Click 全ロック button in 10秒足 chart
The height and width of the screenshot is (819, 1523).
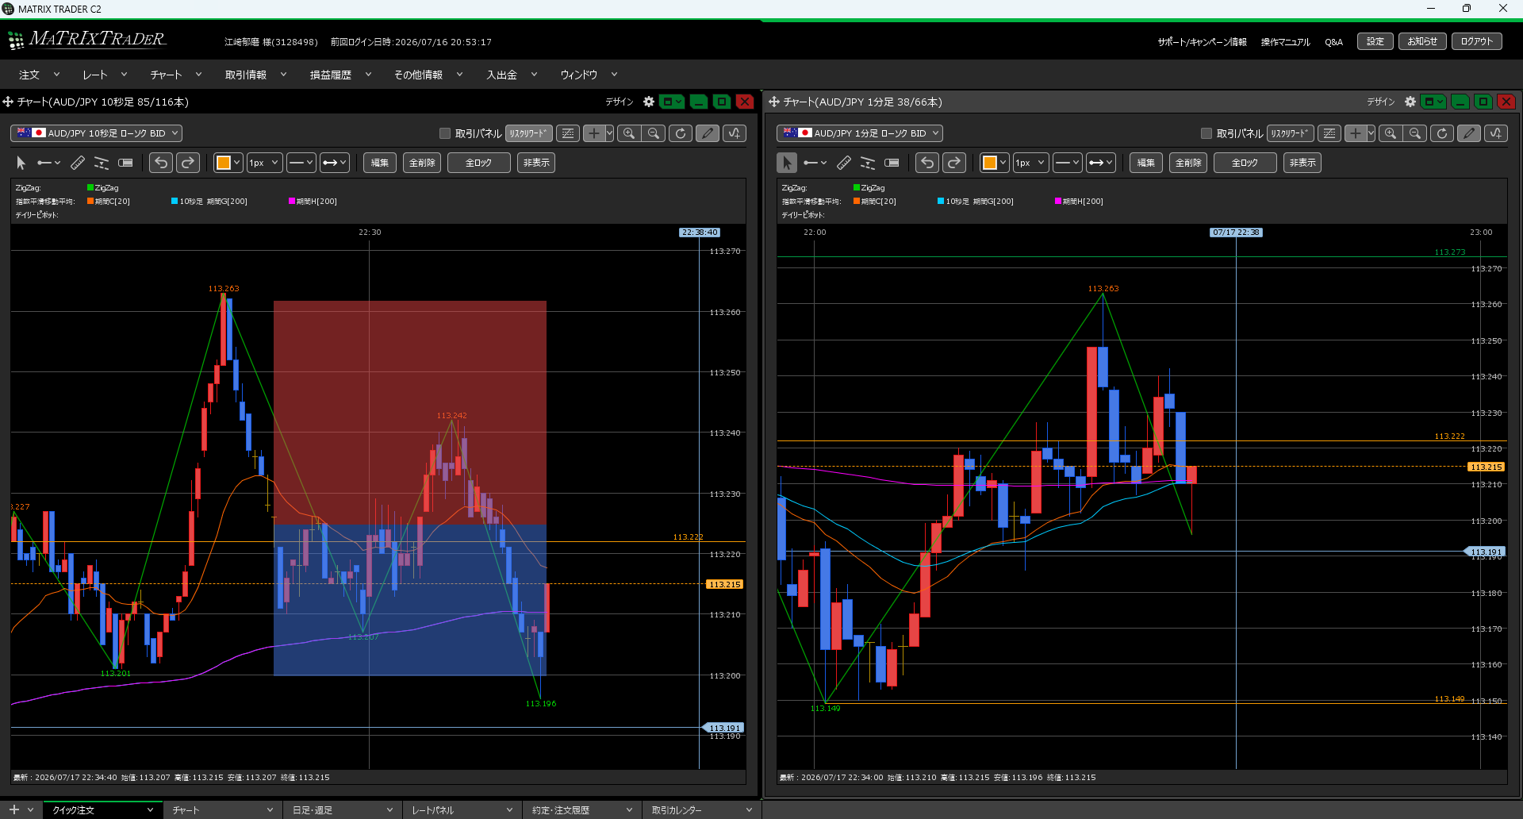click(478, 163)
